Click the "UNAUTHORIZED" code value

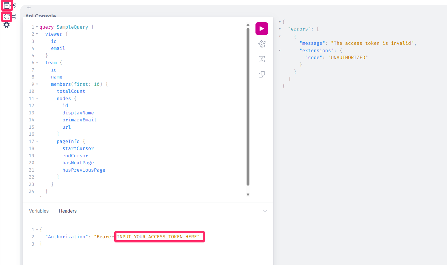(348, 58)
